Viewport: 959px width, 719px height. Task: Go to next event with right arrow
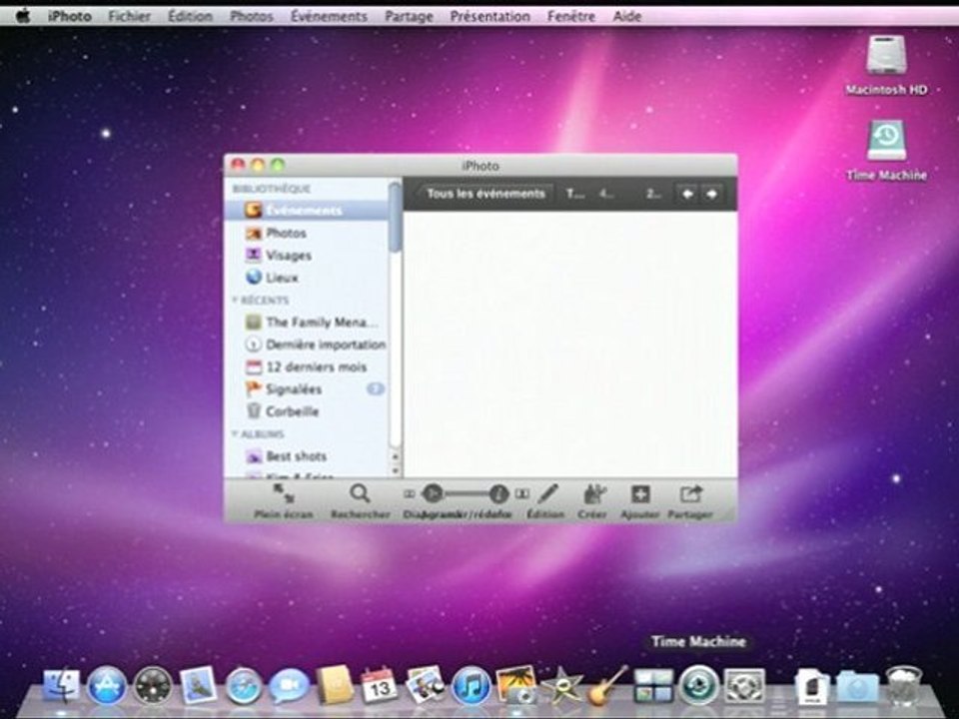pos(711,194)
